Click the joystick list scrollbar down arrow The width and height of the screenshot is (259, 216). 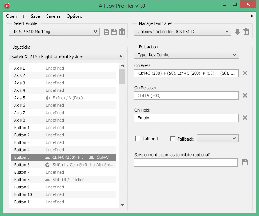(x=122, y=204)
